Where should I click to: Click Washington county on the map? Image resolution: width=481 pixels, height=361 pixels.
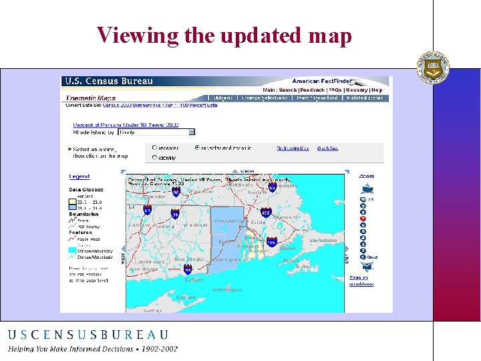pyautogui.click(x=223, y=261)
